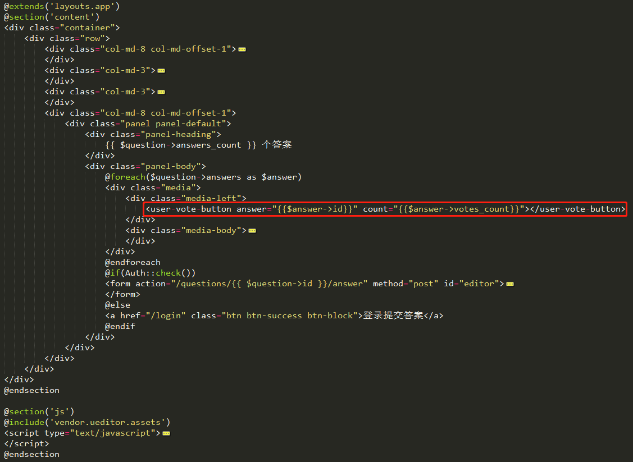Click the "/login" href value
This screenshot has height=462, width=633.
tap(166, 315)
